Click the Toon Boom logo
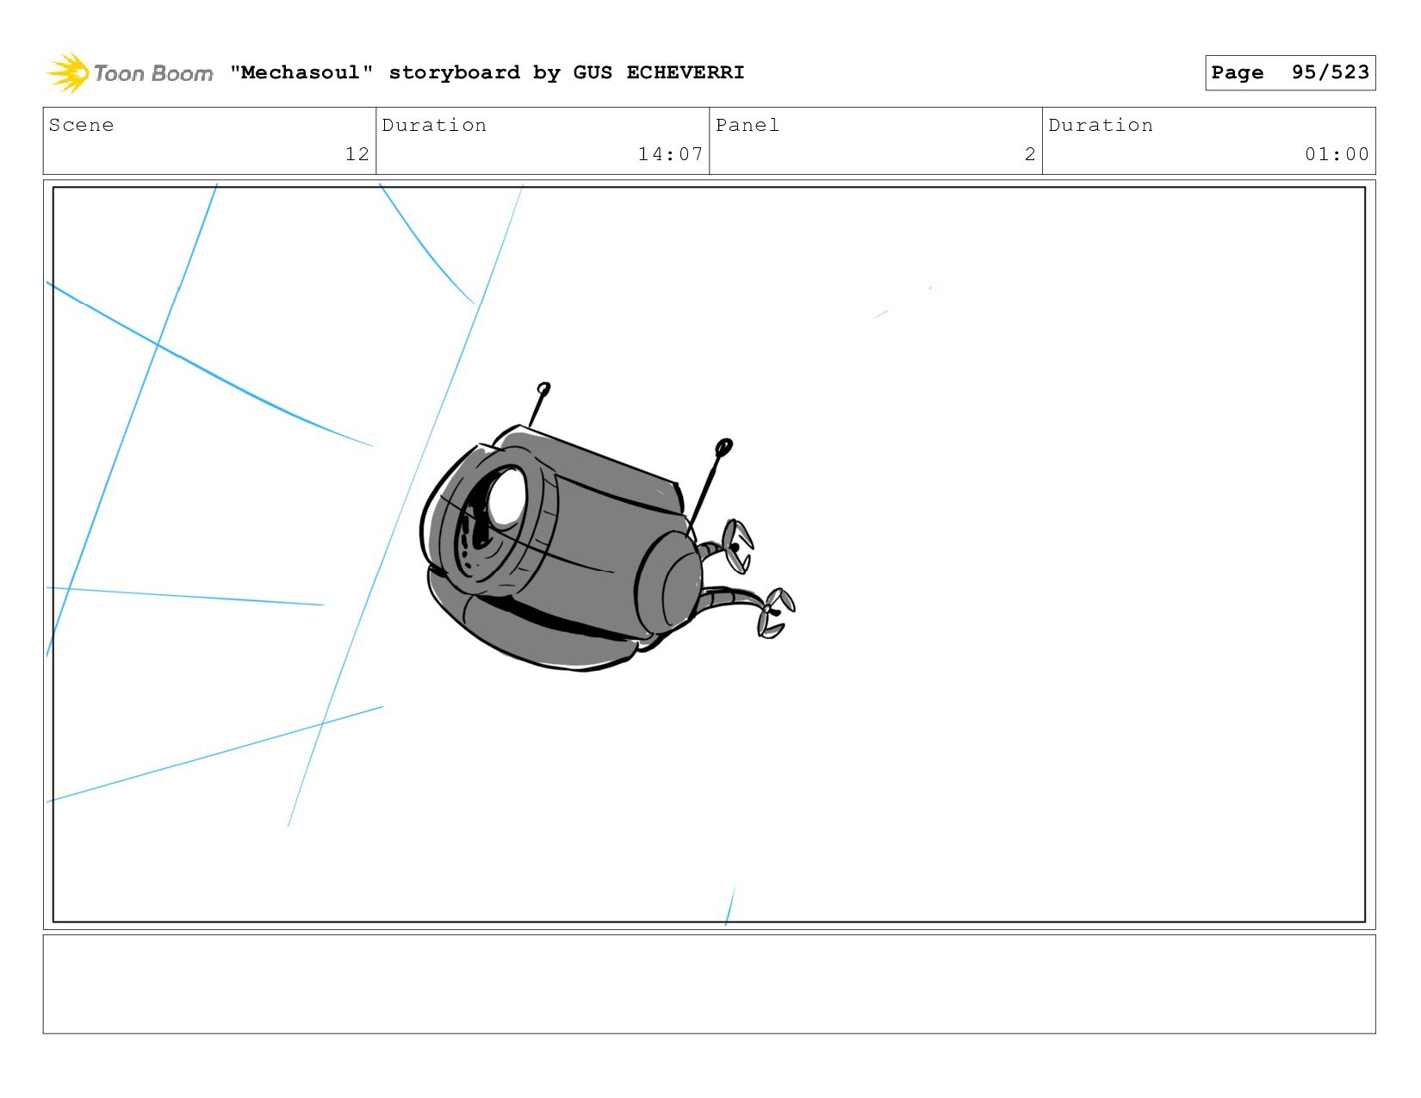Image resolution: width=1421 pixels, height=1098 pixels. [x=129, y=73]
